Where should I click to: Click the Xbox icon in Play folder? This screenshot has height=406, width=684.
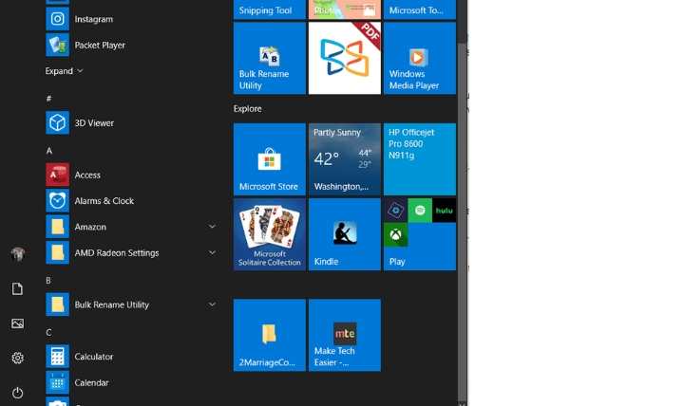pyautogui.click(x=395, y=235)
